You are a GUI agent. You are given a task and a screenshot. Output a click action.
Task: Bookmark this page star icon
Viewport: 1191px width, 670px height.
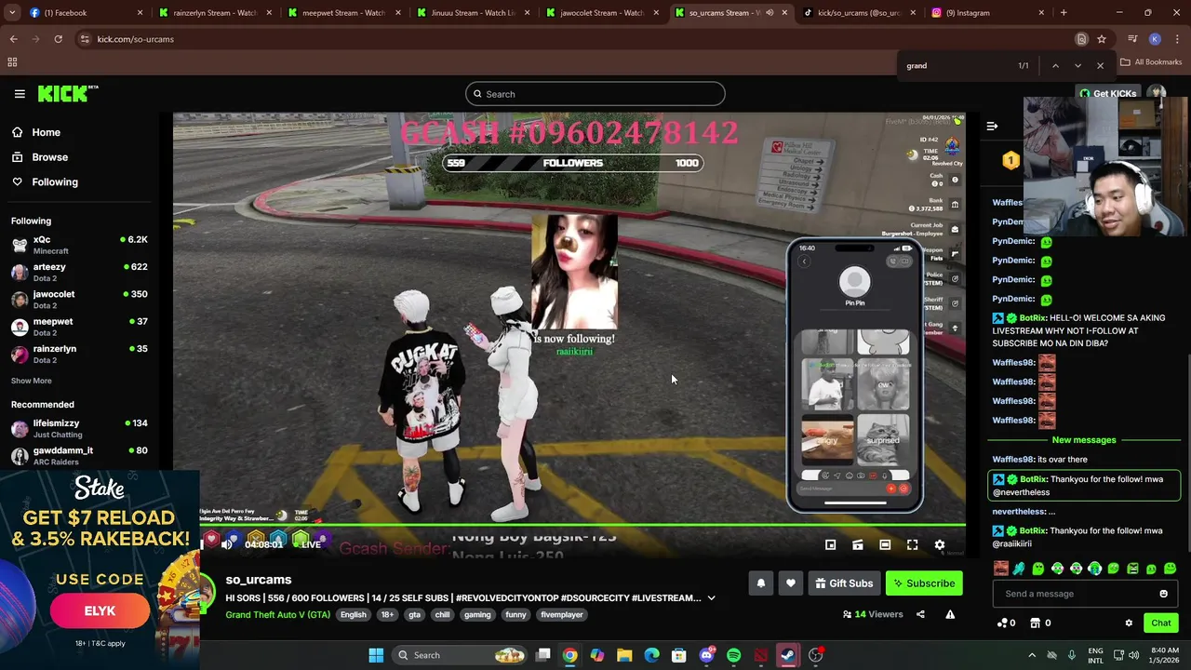(1102, 39)
